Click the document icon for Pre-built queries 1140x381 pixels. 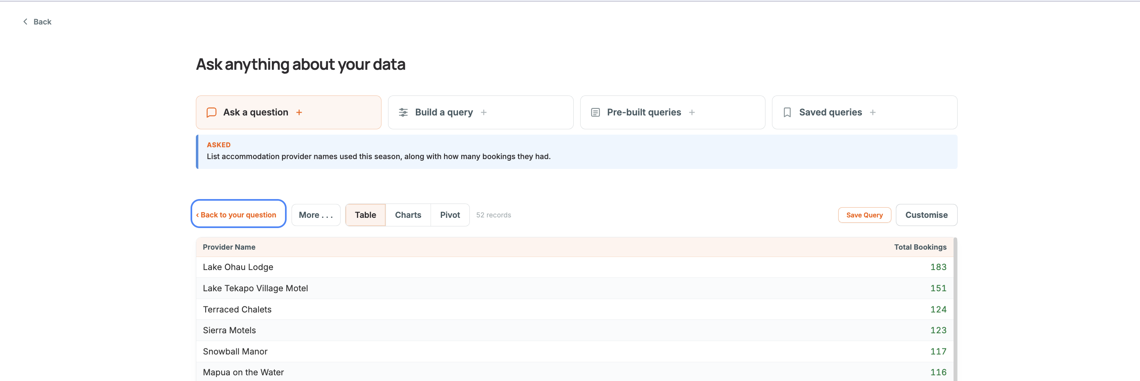(595, 113)
